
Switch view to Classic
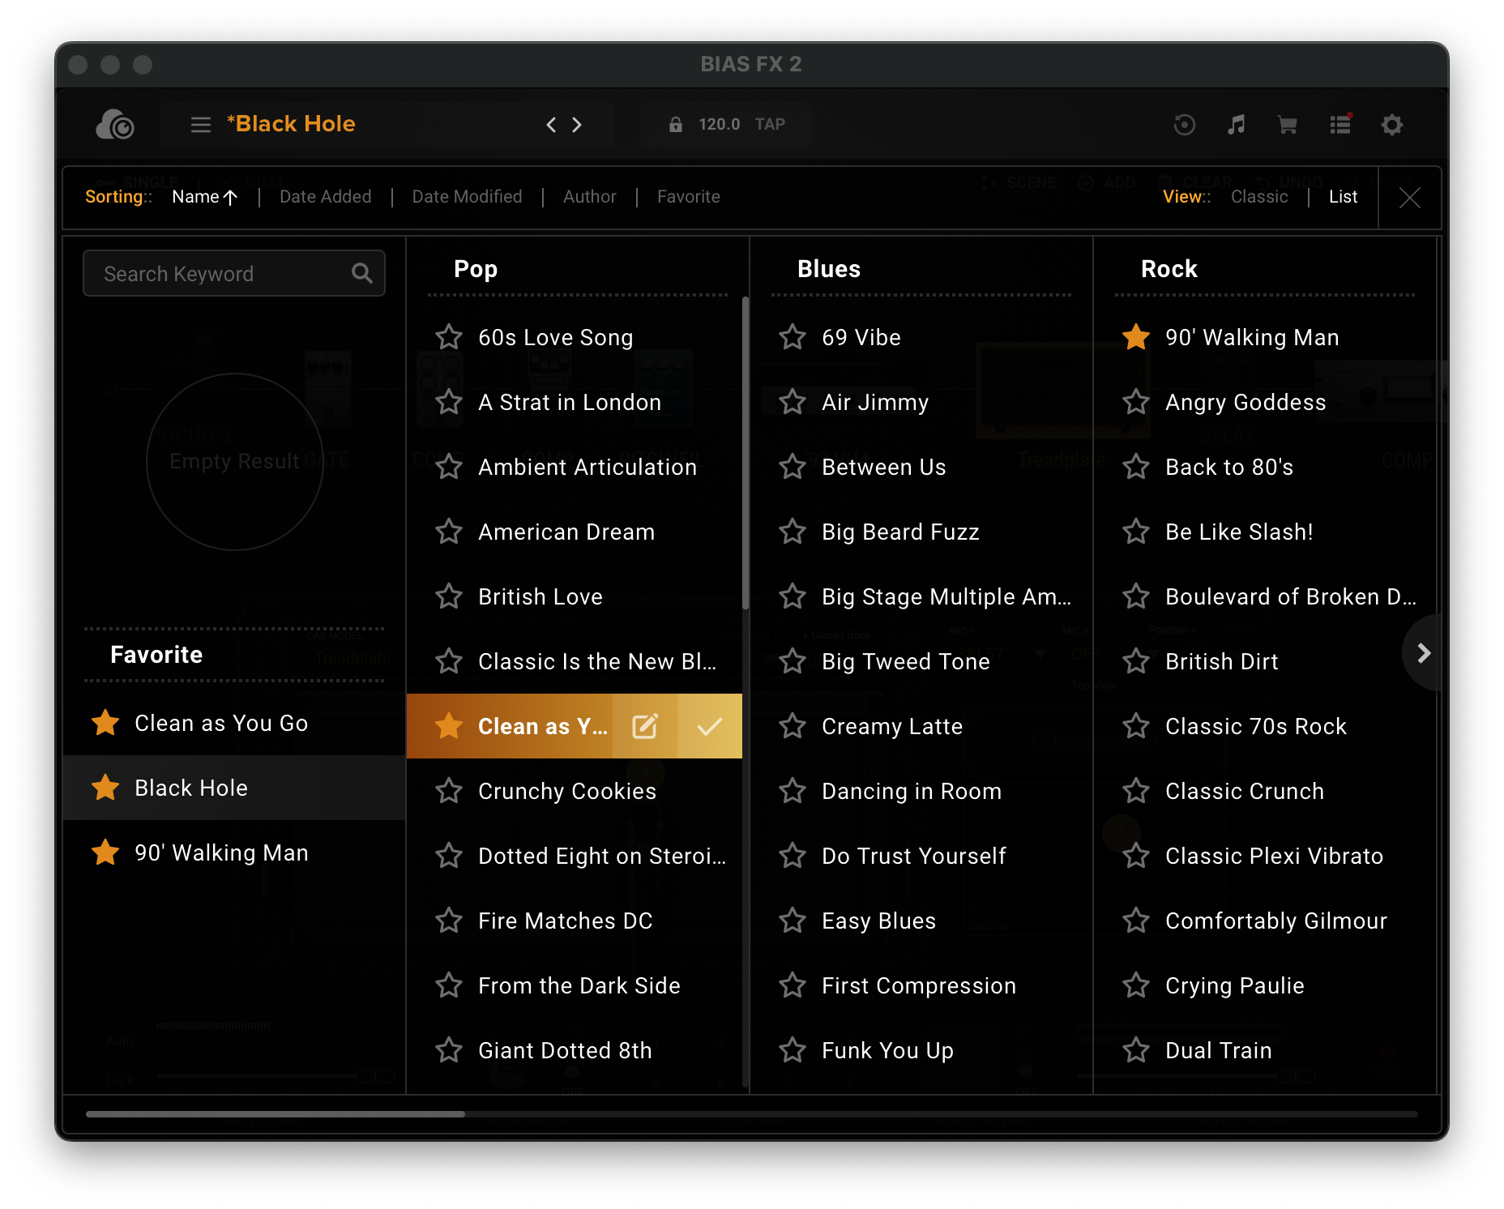coord(1259,197)
